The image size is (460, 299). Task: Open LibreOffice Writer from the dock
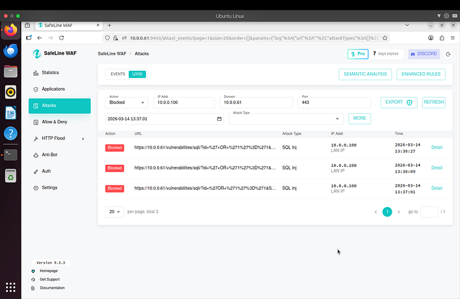[11, 112]
